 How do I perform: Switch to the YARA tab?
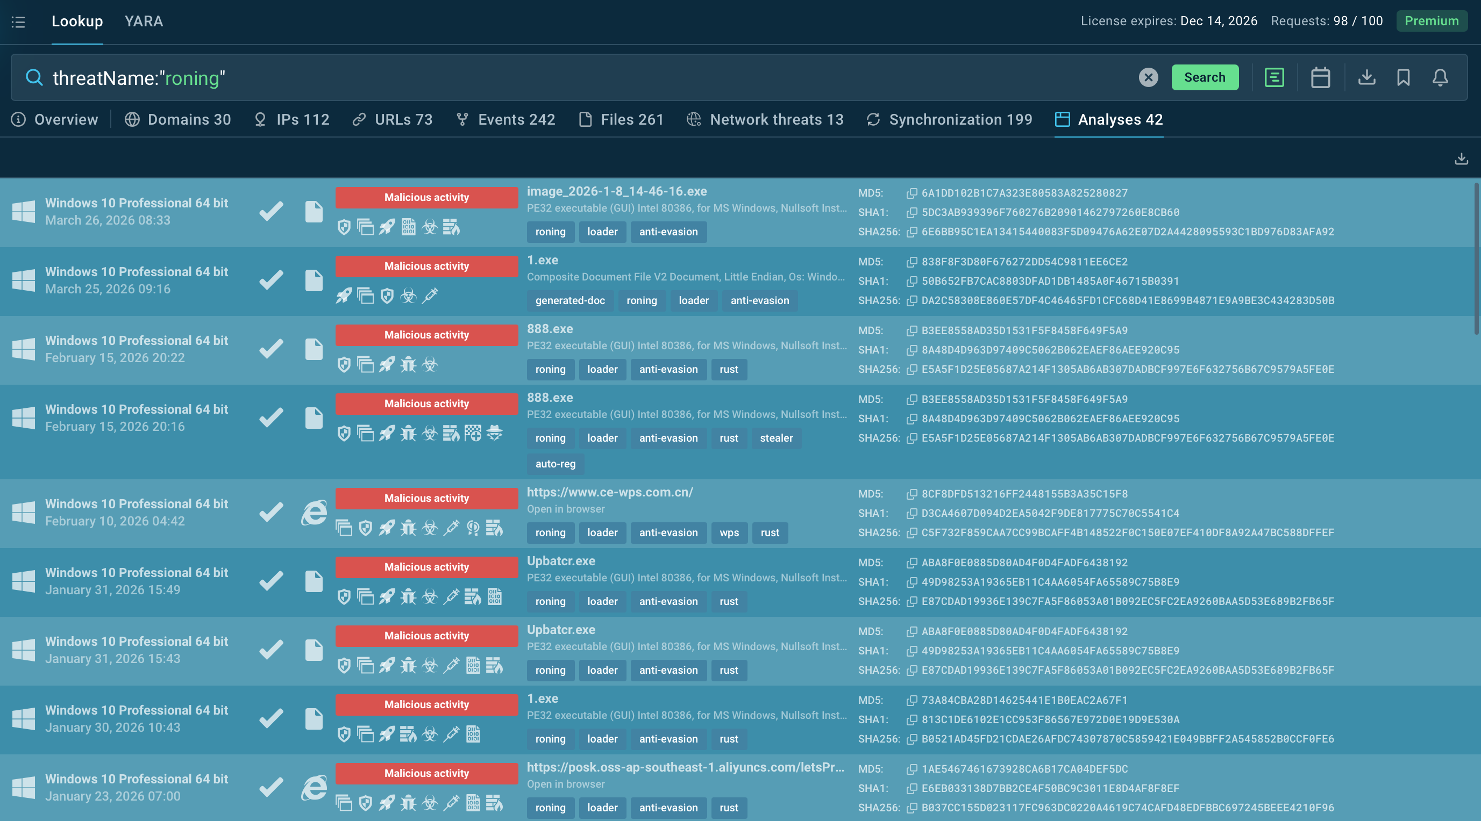(x=144, y=21)
